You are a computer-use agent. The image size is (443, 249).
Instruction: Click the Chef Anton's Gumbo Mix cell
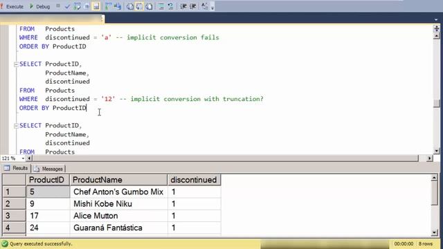click(x=118, y=192)
